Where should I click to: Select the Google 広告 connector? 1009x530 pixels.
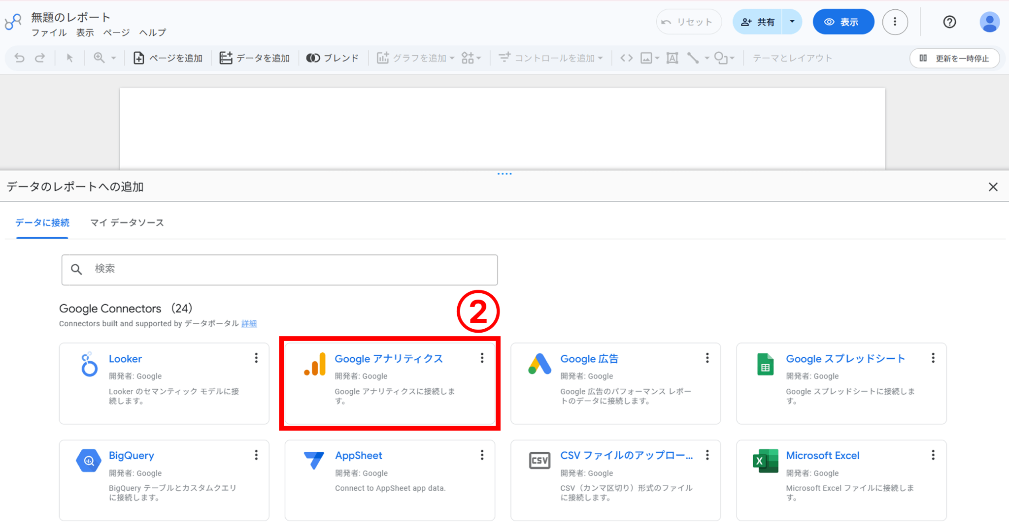click(x=616, y=383)
